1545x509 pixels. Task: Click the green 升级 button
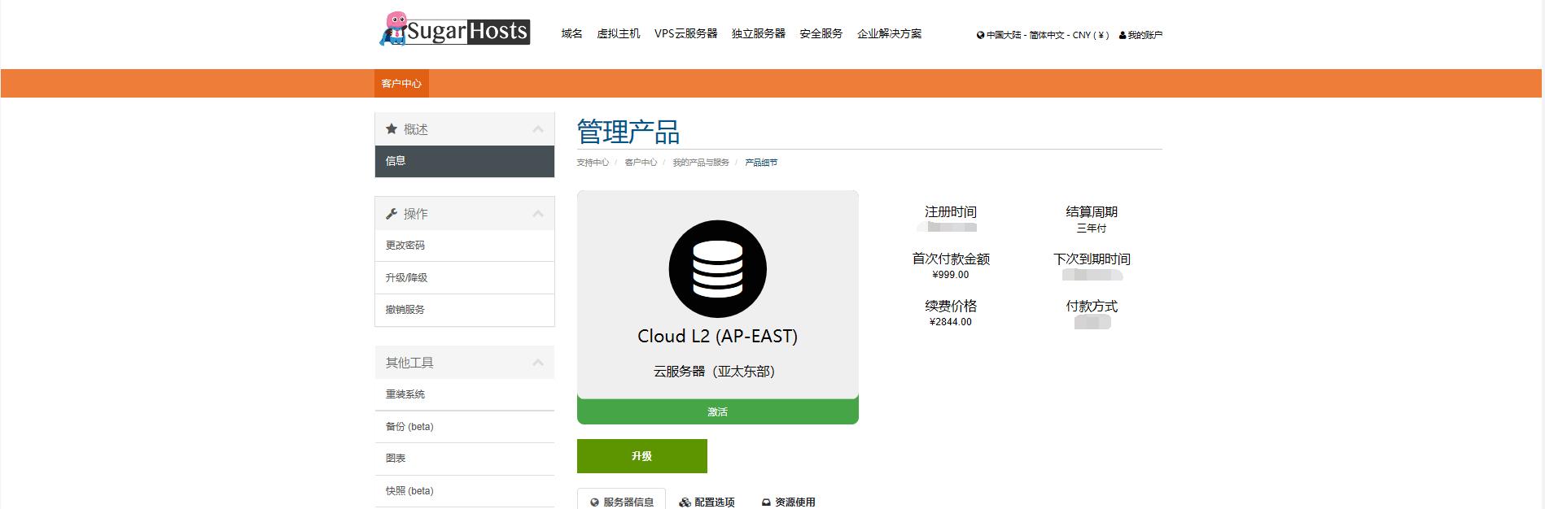(x=642, y=456)
